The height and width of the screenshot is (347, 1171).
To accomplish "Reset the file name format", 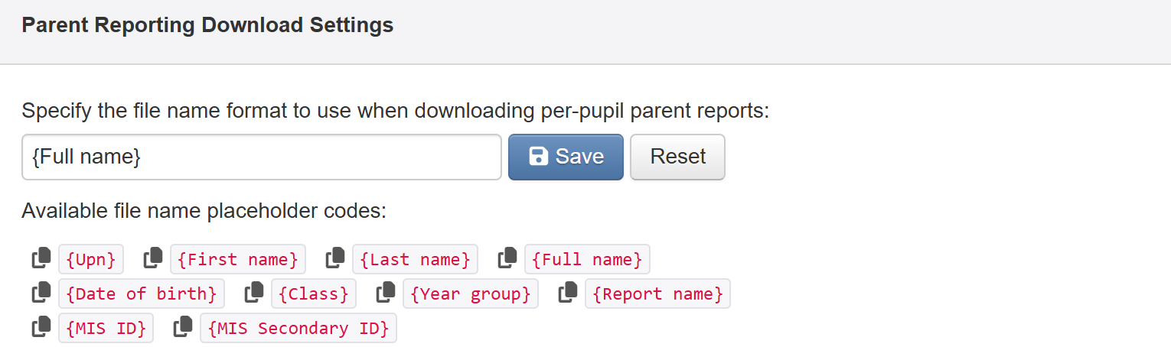I will 677,157.
